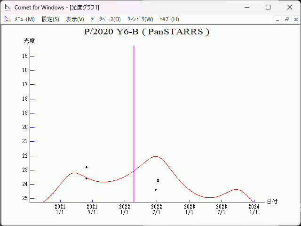
Task: Maximize the Comet for Windows window
Action: point(268,8)
